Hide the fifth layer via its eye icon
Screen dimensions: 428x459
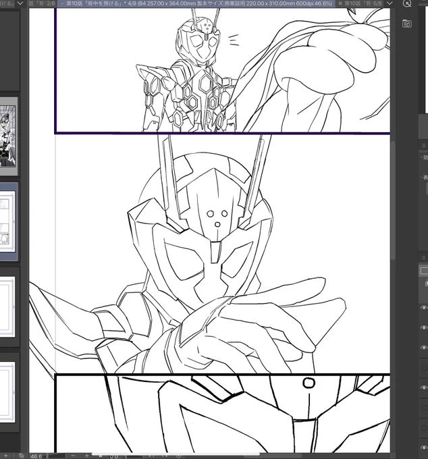423,387
